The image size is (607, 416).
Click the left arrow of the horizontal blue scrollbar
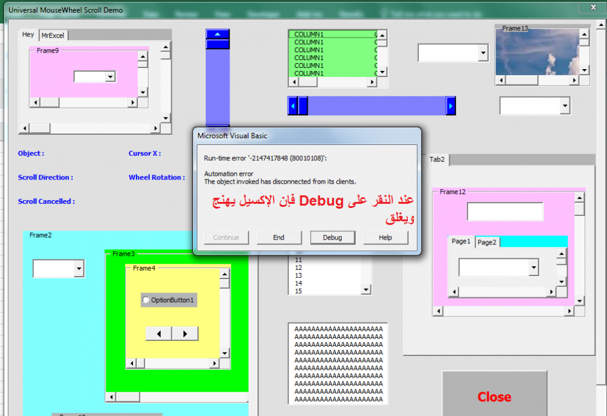click(x=293, y=106)
